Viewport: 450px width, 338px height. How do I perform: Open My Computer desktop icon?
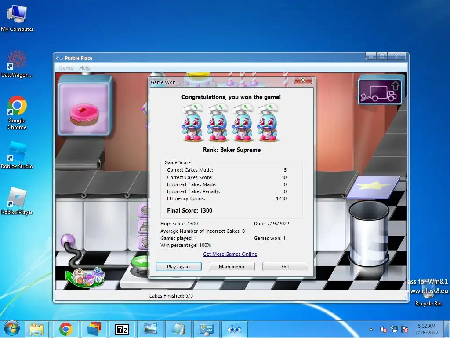[17, 18]
